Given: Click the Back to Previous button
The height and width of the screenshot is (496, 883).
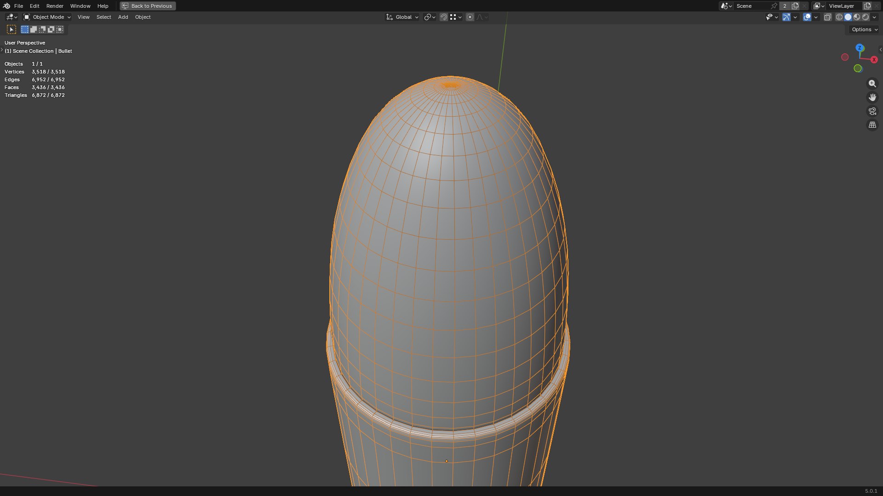Looking at the screenshot, I should [148, 6].
